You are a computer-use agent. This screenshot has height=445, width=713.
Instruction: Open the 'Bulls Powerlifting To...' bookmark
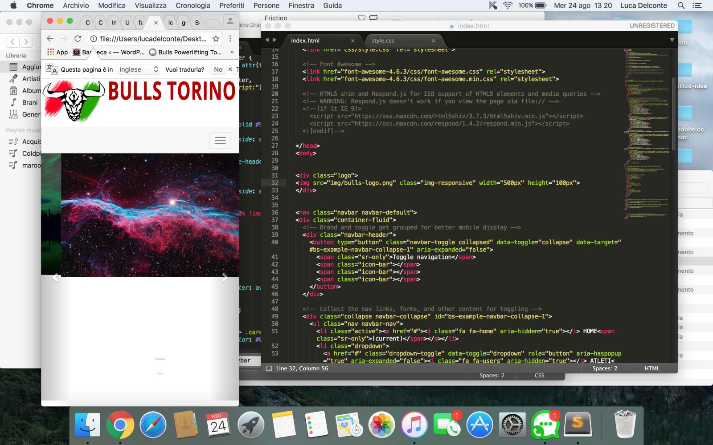189,52
